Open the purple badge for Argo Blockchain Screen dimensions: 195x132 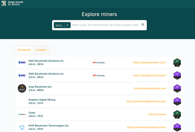point(177,88)
